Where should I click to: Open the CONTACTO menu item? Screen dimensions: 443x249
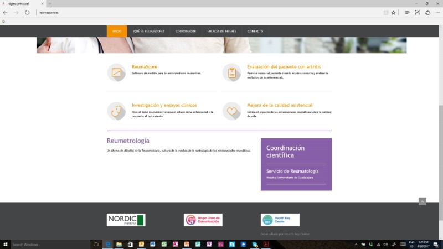point(255,32)
